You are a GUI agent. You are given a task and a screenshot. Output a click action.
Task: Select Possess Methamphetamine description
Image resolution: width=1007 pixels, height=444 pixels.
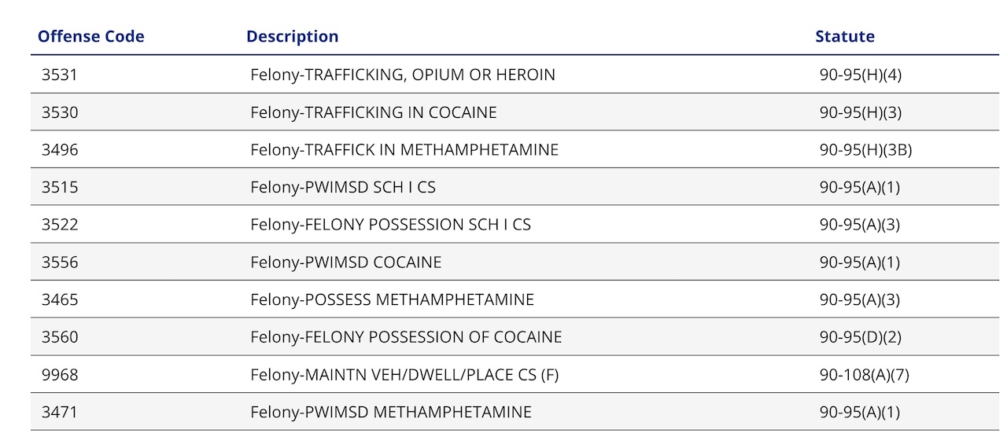(x=392, y=299)
